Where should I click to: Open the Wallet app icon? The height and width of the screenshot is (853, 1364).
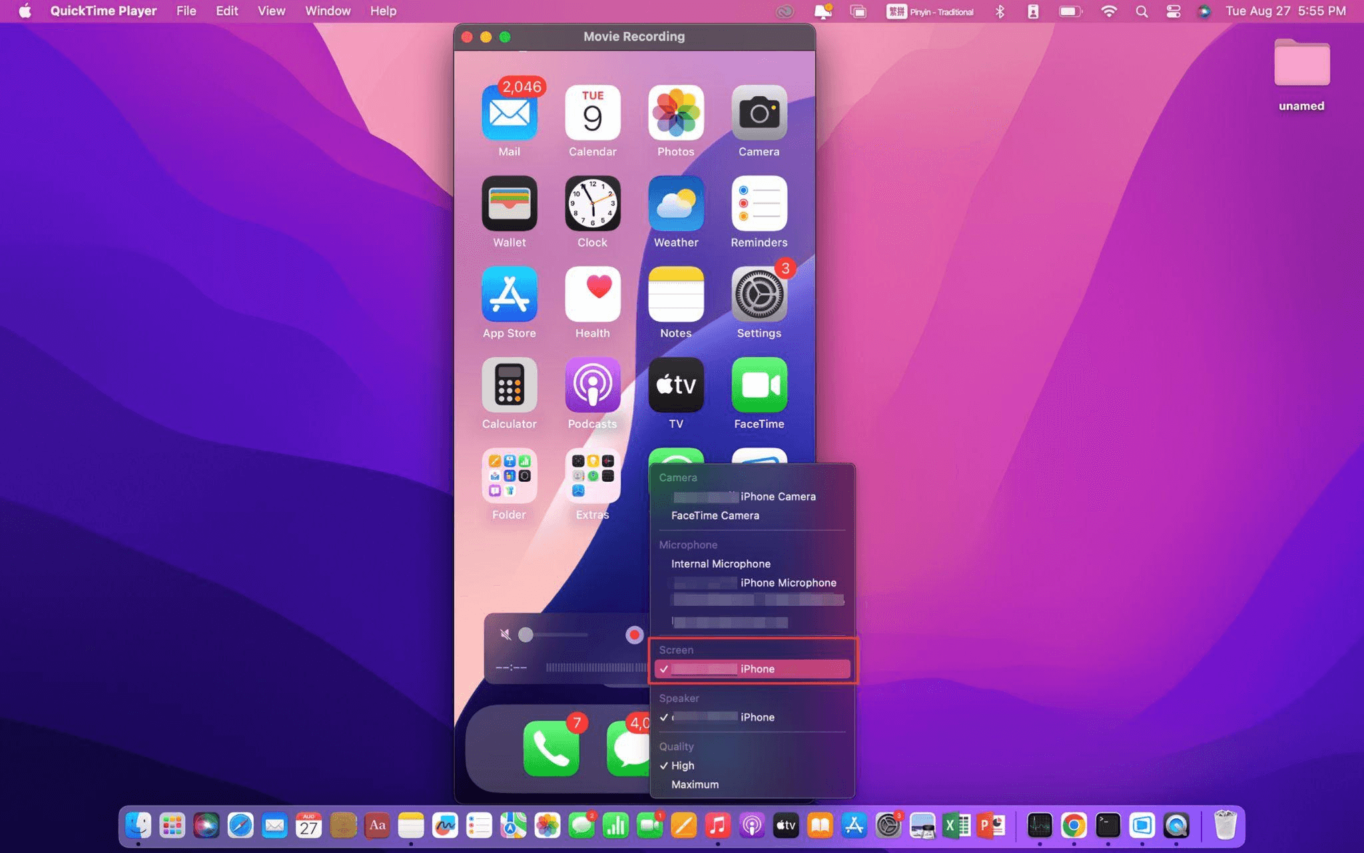click(509, 203)
